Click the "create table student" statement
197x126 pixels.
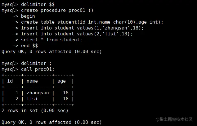click(92, 22)
